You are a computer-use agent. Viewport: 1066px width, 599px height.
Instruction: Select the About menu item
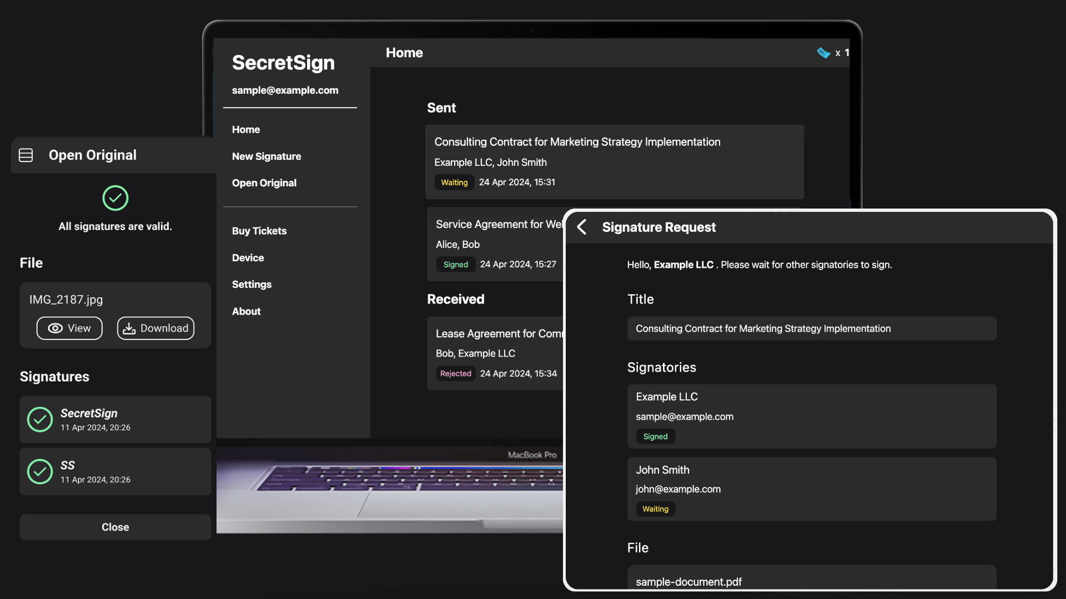coord(246,311)
